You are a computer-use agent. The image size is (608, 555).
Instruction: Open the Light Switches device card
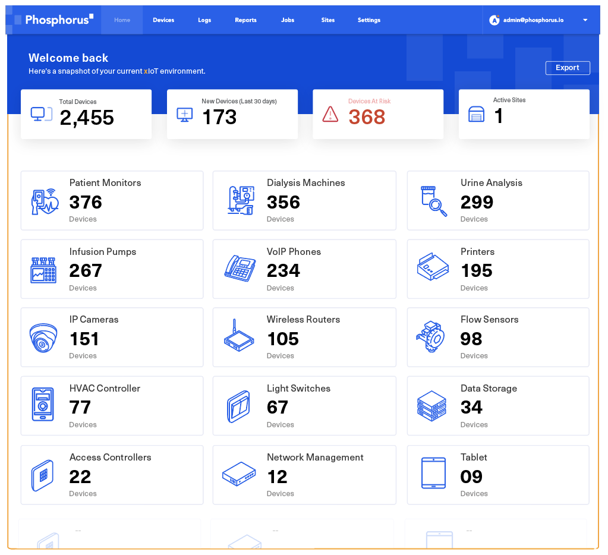(x=304, y=406)
